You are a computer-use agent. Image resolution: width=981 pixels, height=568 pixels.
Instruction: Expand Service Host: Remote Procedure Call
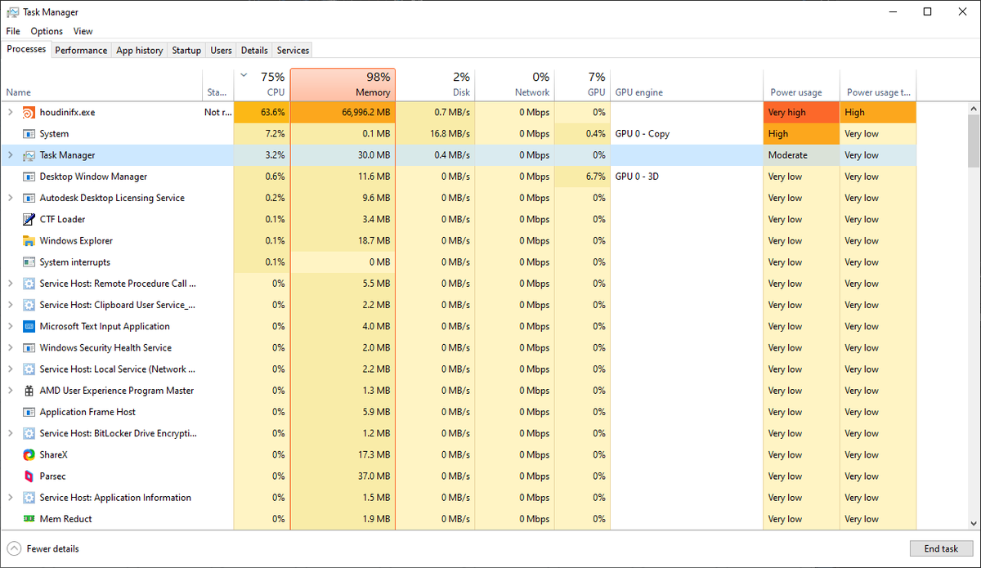click(x=10, y=284)
